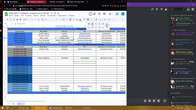Click the Borders toolbar button
Image resolution: width=196 pixels, height=110 pixels.
coord(88,20)
